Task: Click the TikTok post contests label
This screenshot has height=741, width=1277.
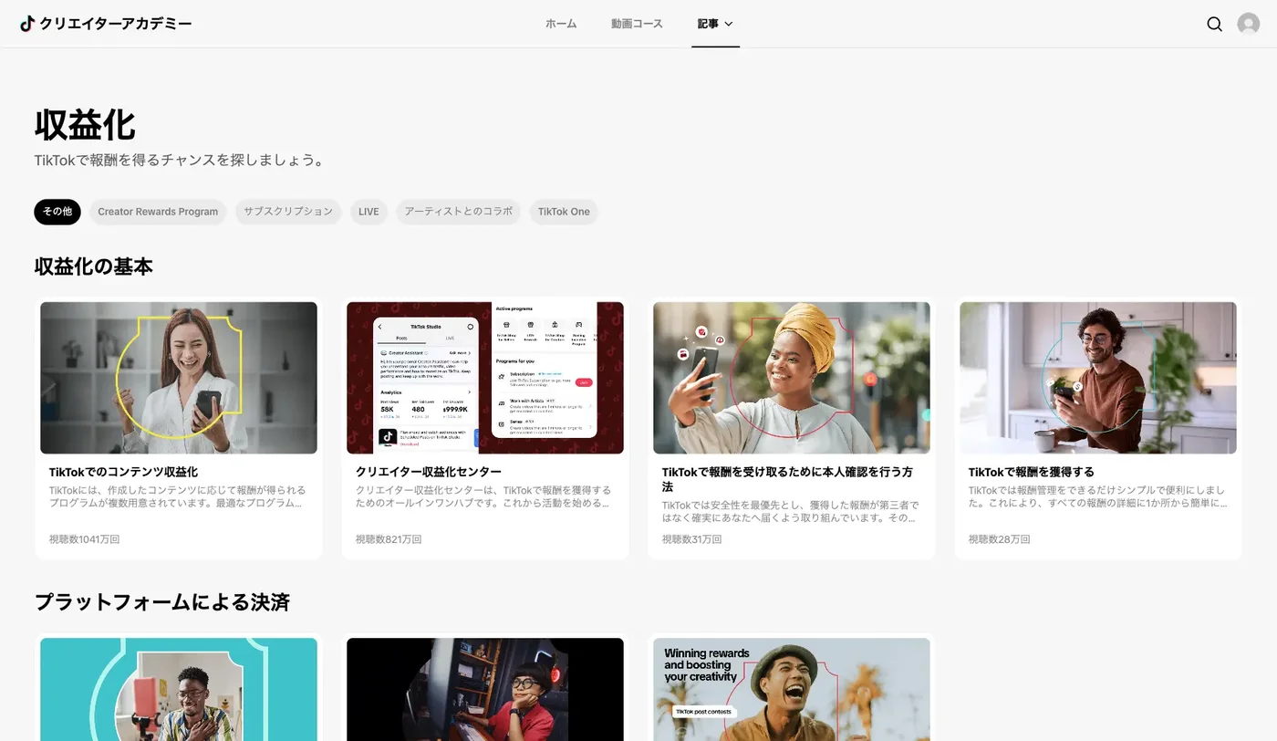Action: coord(703,712)
